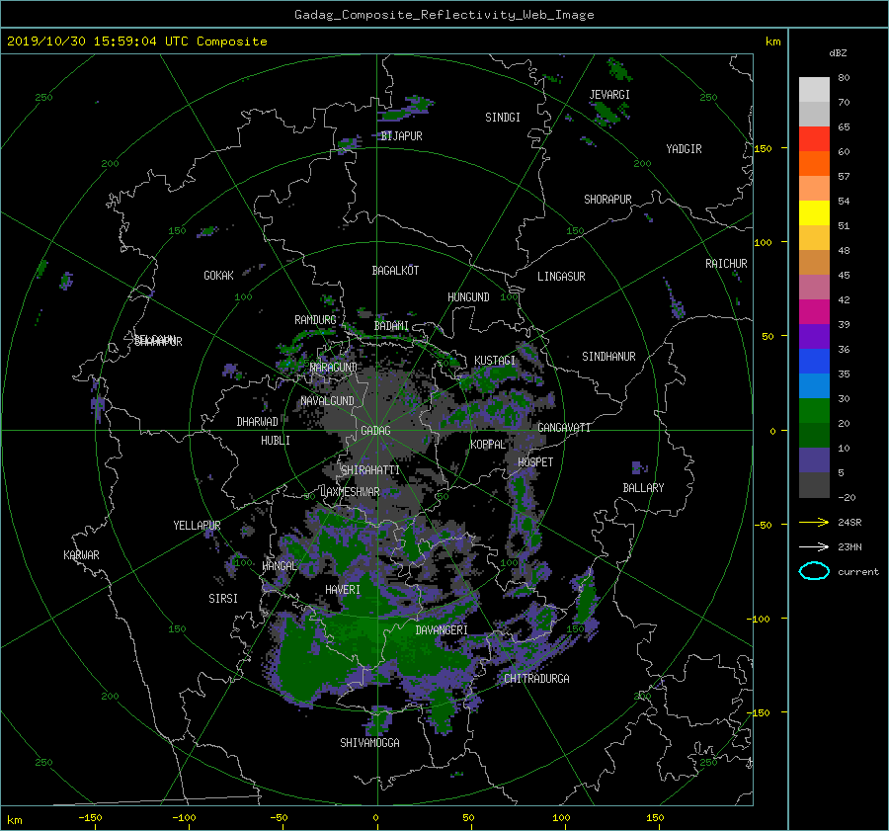Click the BAGALKOT city label
889x831 pixels.
395,271
